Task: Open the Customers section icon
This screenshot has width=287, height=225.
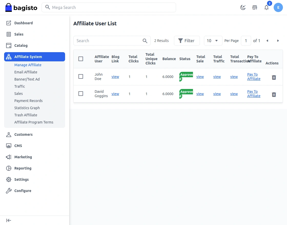Action: click(8, 134)
